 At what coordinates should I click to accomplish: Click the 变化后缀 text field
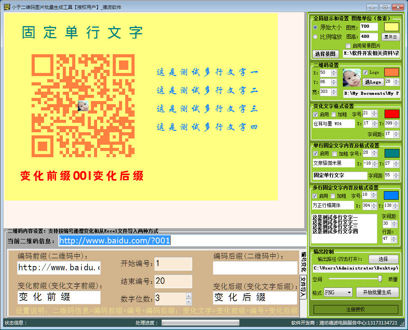click(255, 298)
